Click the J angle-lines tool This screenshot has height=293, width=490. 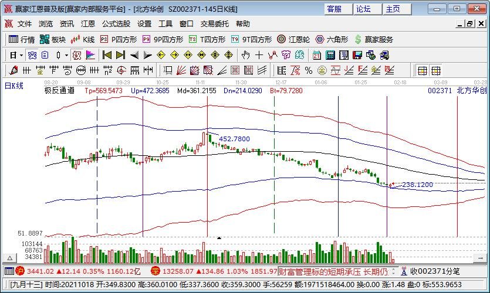point(349,70)
